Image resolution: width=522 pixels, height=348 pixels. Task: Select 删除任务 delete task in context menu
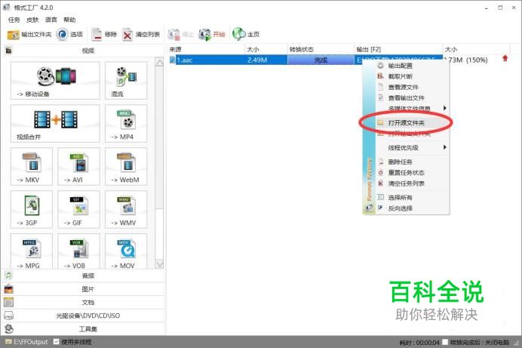(413, 162)
